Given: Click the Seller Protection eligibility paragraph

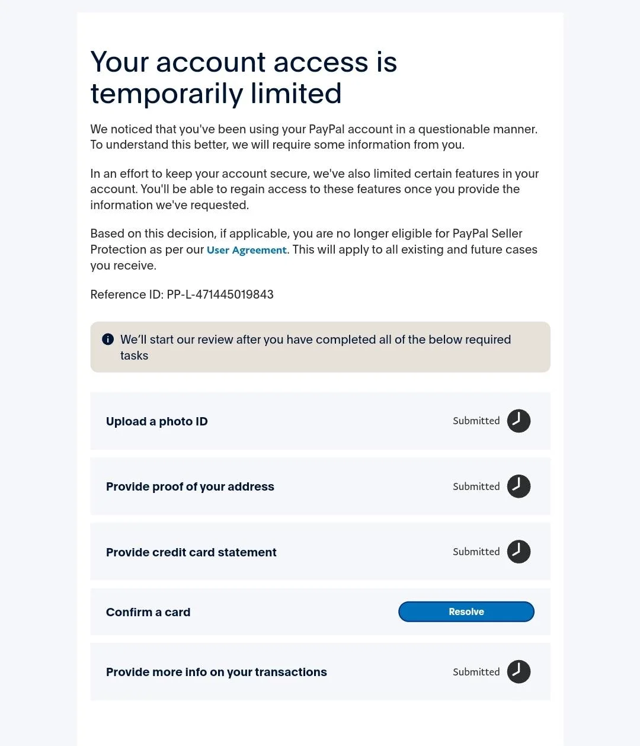Looking at the screenshot, I should (314, 249).
